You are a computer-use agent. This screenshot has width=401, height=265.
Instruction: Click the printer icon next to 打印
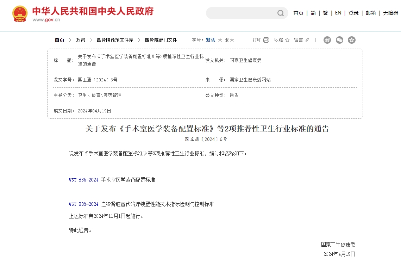pyautogui.click(x=266, y=40)
